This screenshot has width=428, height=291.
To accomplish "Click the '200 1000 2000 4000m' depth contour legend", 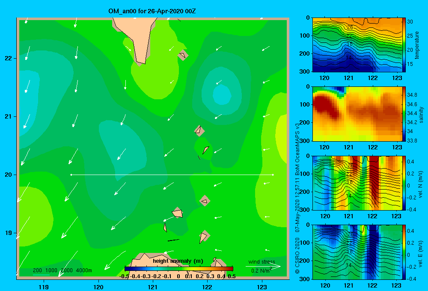I will click(62, 270).
